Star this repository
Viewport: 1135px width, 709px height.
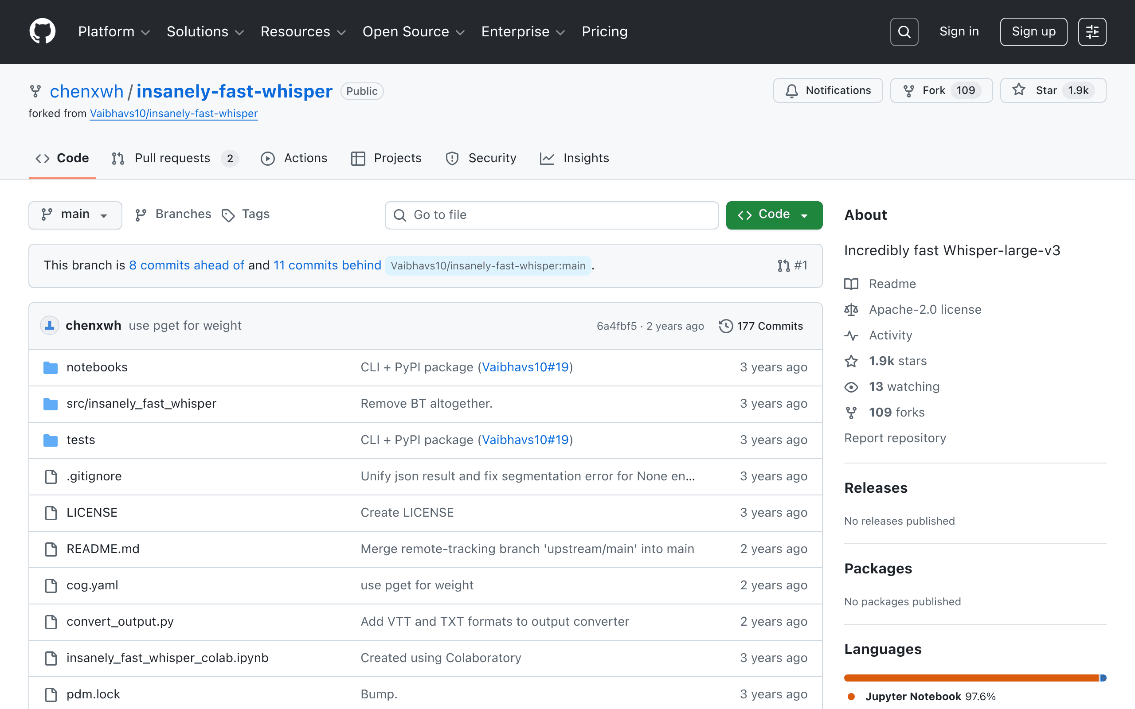(1053, 90)
